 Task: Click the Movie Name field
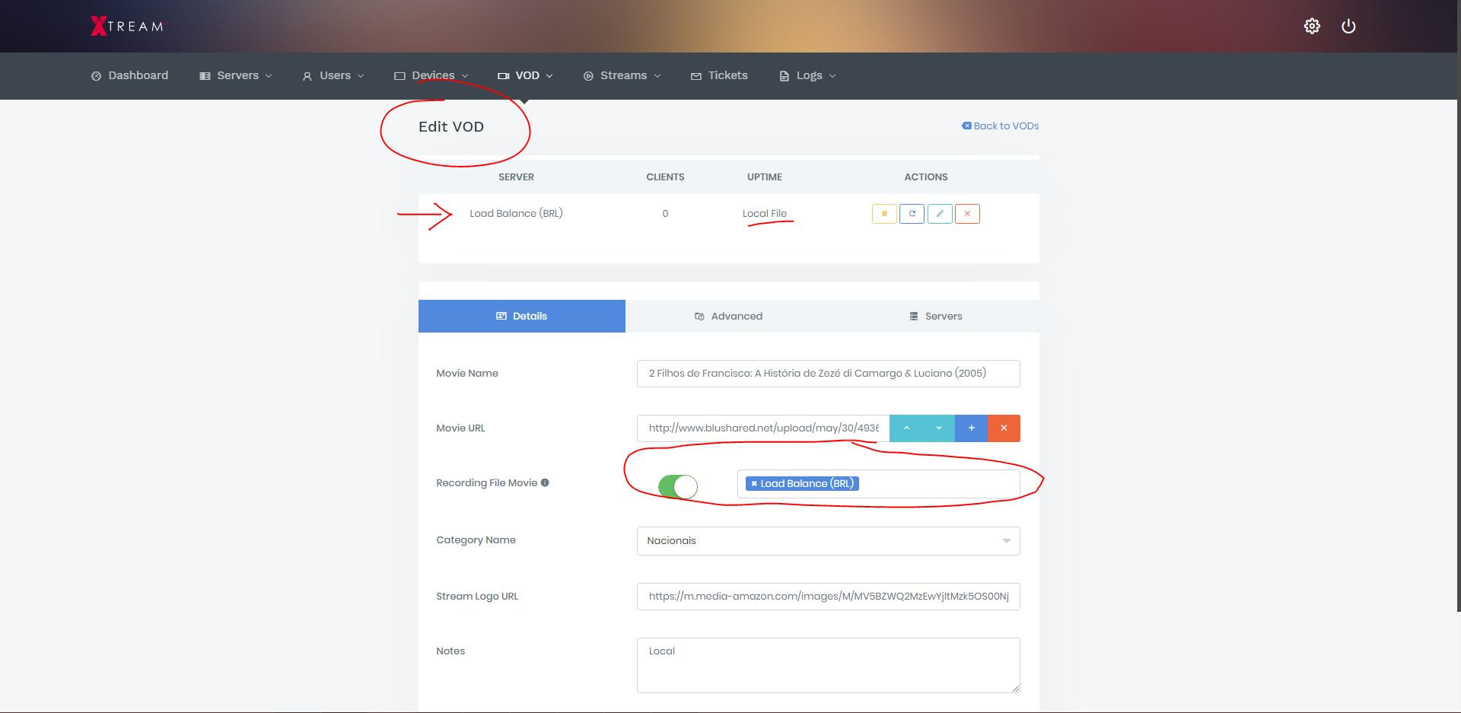point(828,374)
